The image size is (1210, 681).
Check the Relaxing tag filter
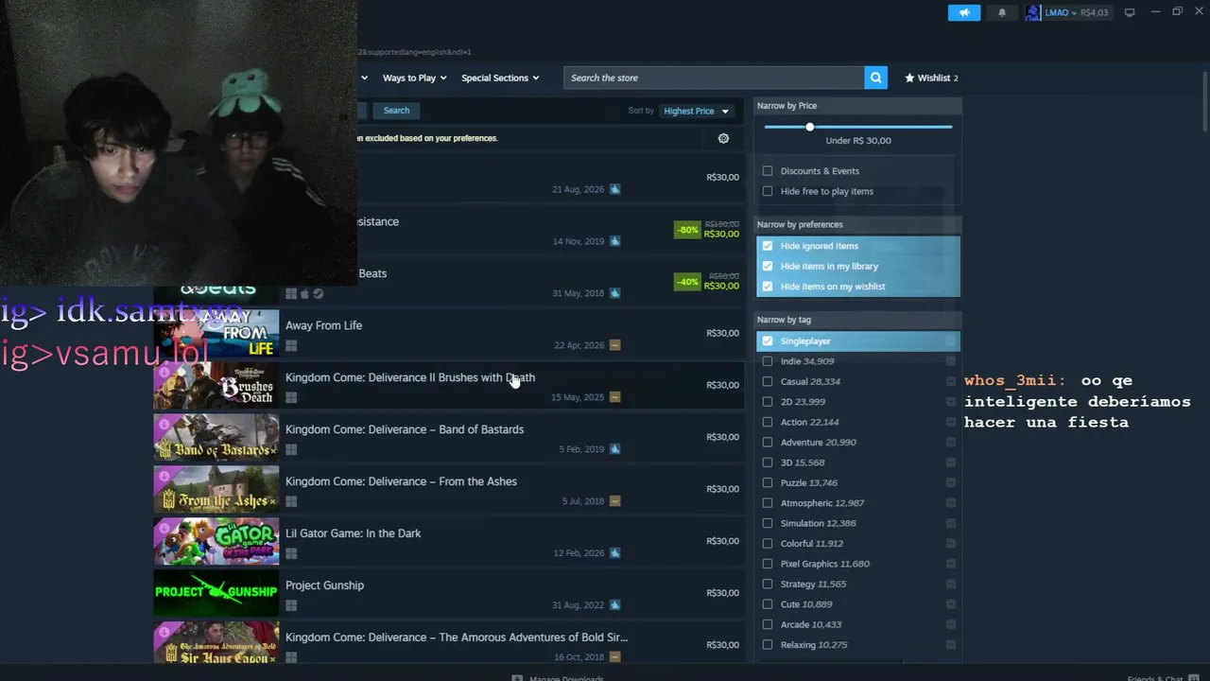tap(768, 645)
